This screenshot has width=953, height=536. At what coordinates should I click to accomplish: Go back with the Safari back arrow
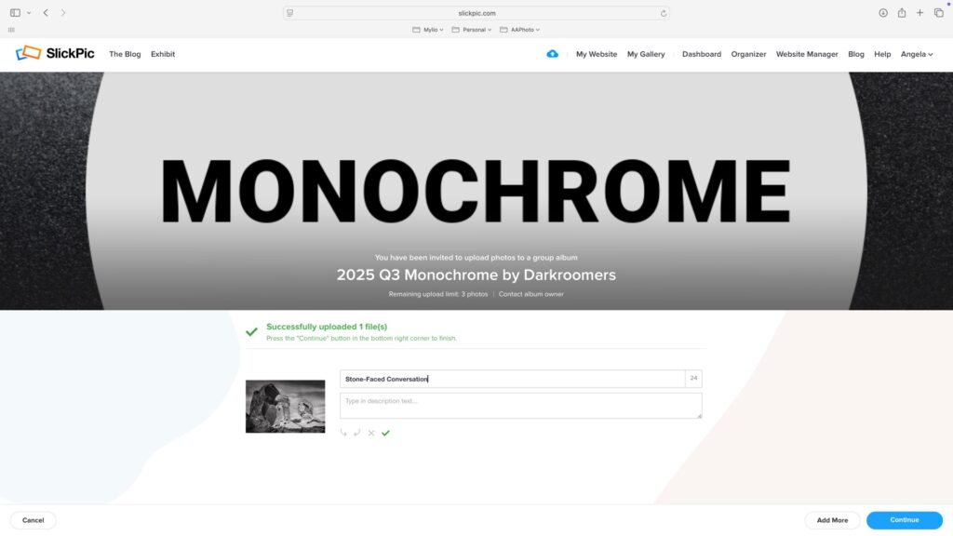(x=46, y=13)
